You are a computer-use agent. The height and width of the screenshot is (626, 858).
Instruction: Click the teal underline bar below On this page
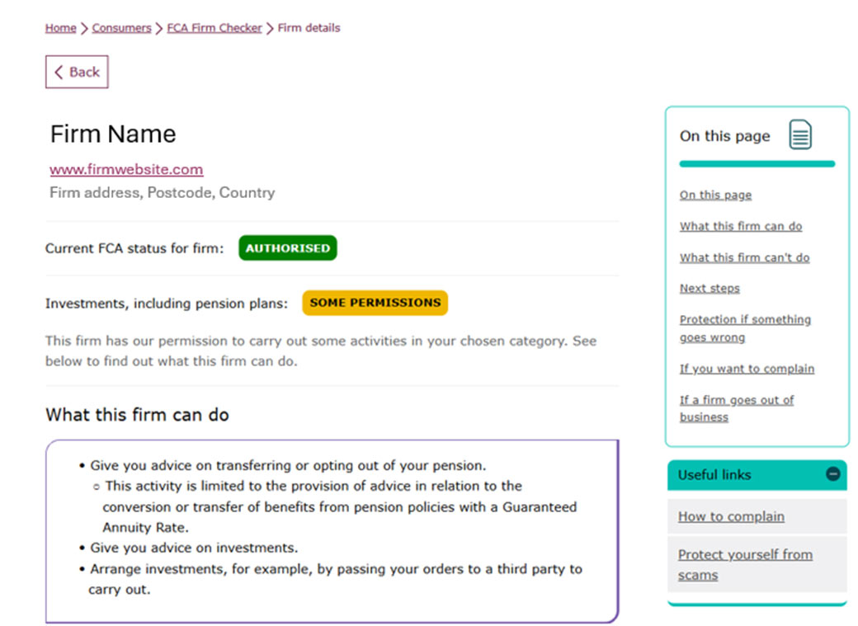tap(757, 163)
